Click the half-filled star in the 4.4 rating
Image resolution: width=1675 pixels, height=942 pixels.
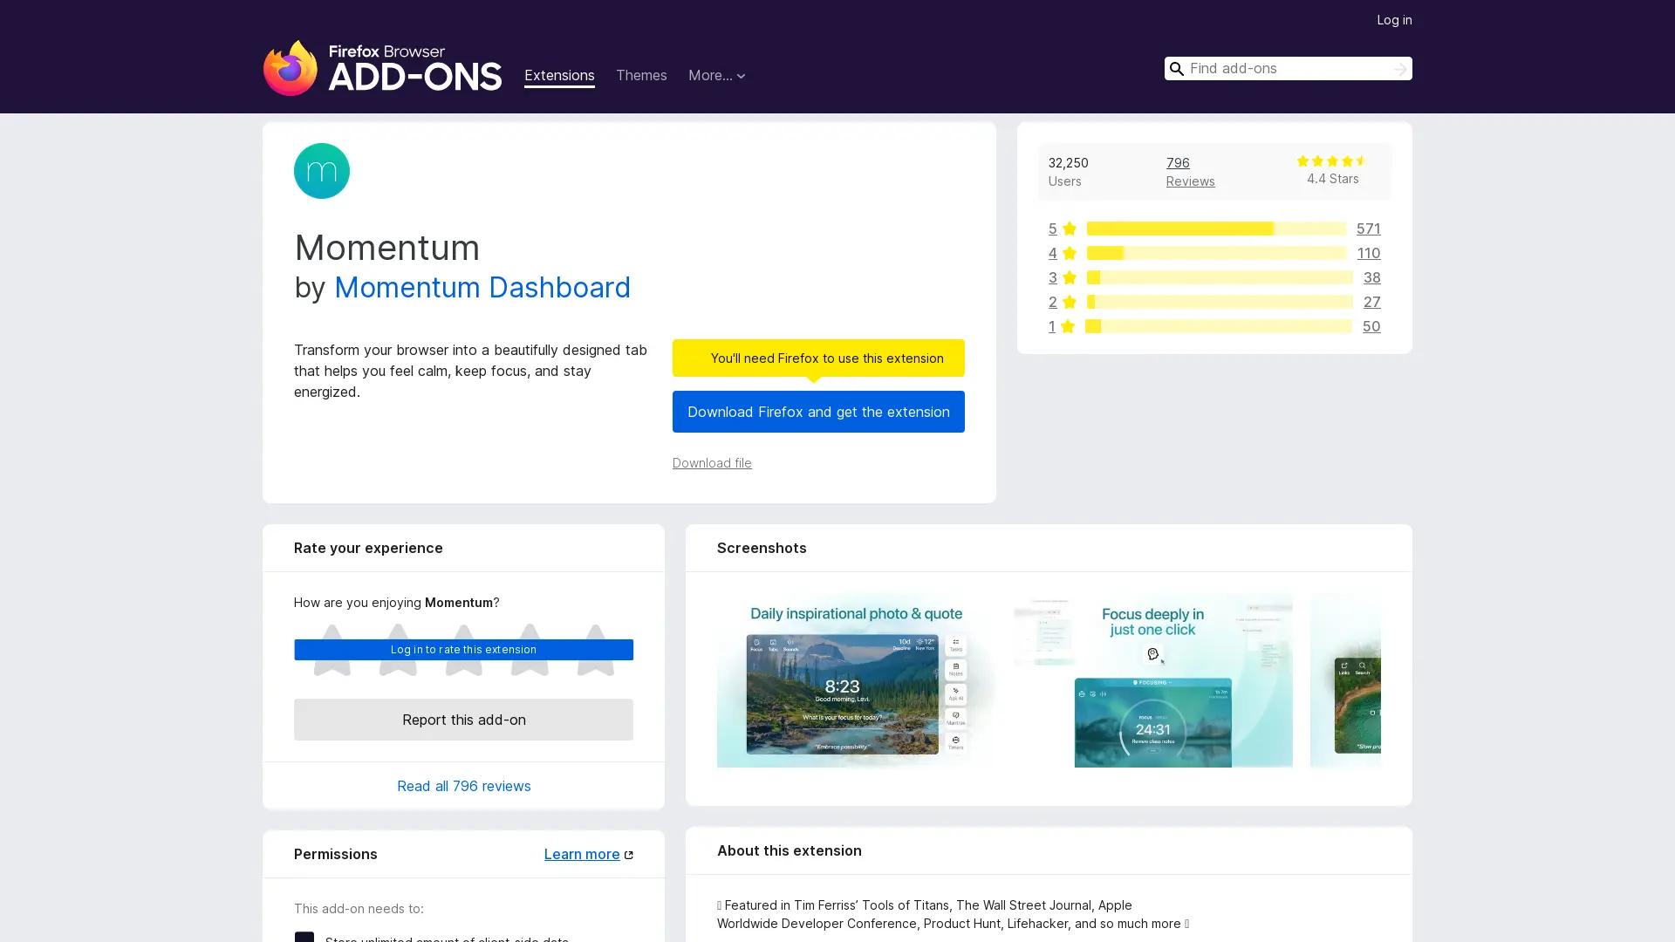point(1360,160)
